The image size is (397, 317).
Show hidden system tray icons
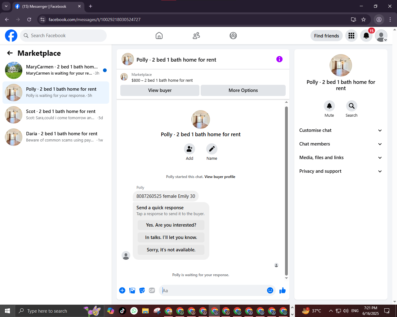(x=331, y=311)
